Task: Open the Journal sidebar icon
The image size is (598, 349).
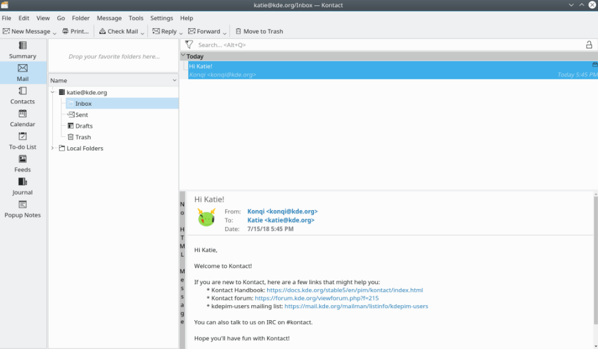Action: tap(23, 186)
